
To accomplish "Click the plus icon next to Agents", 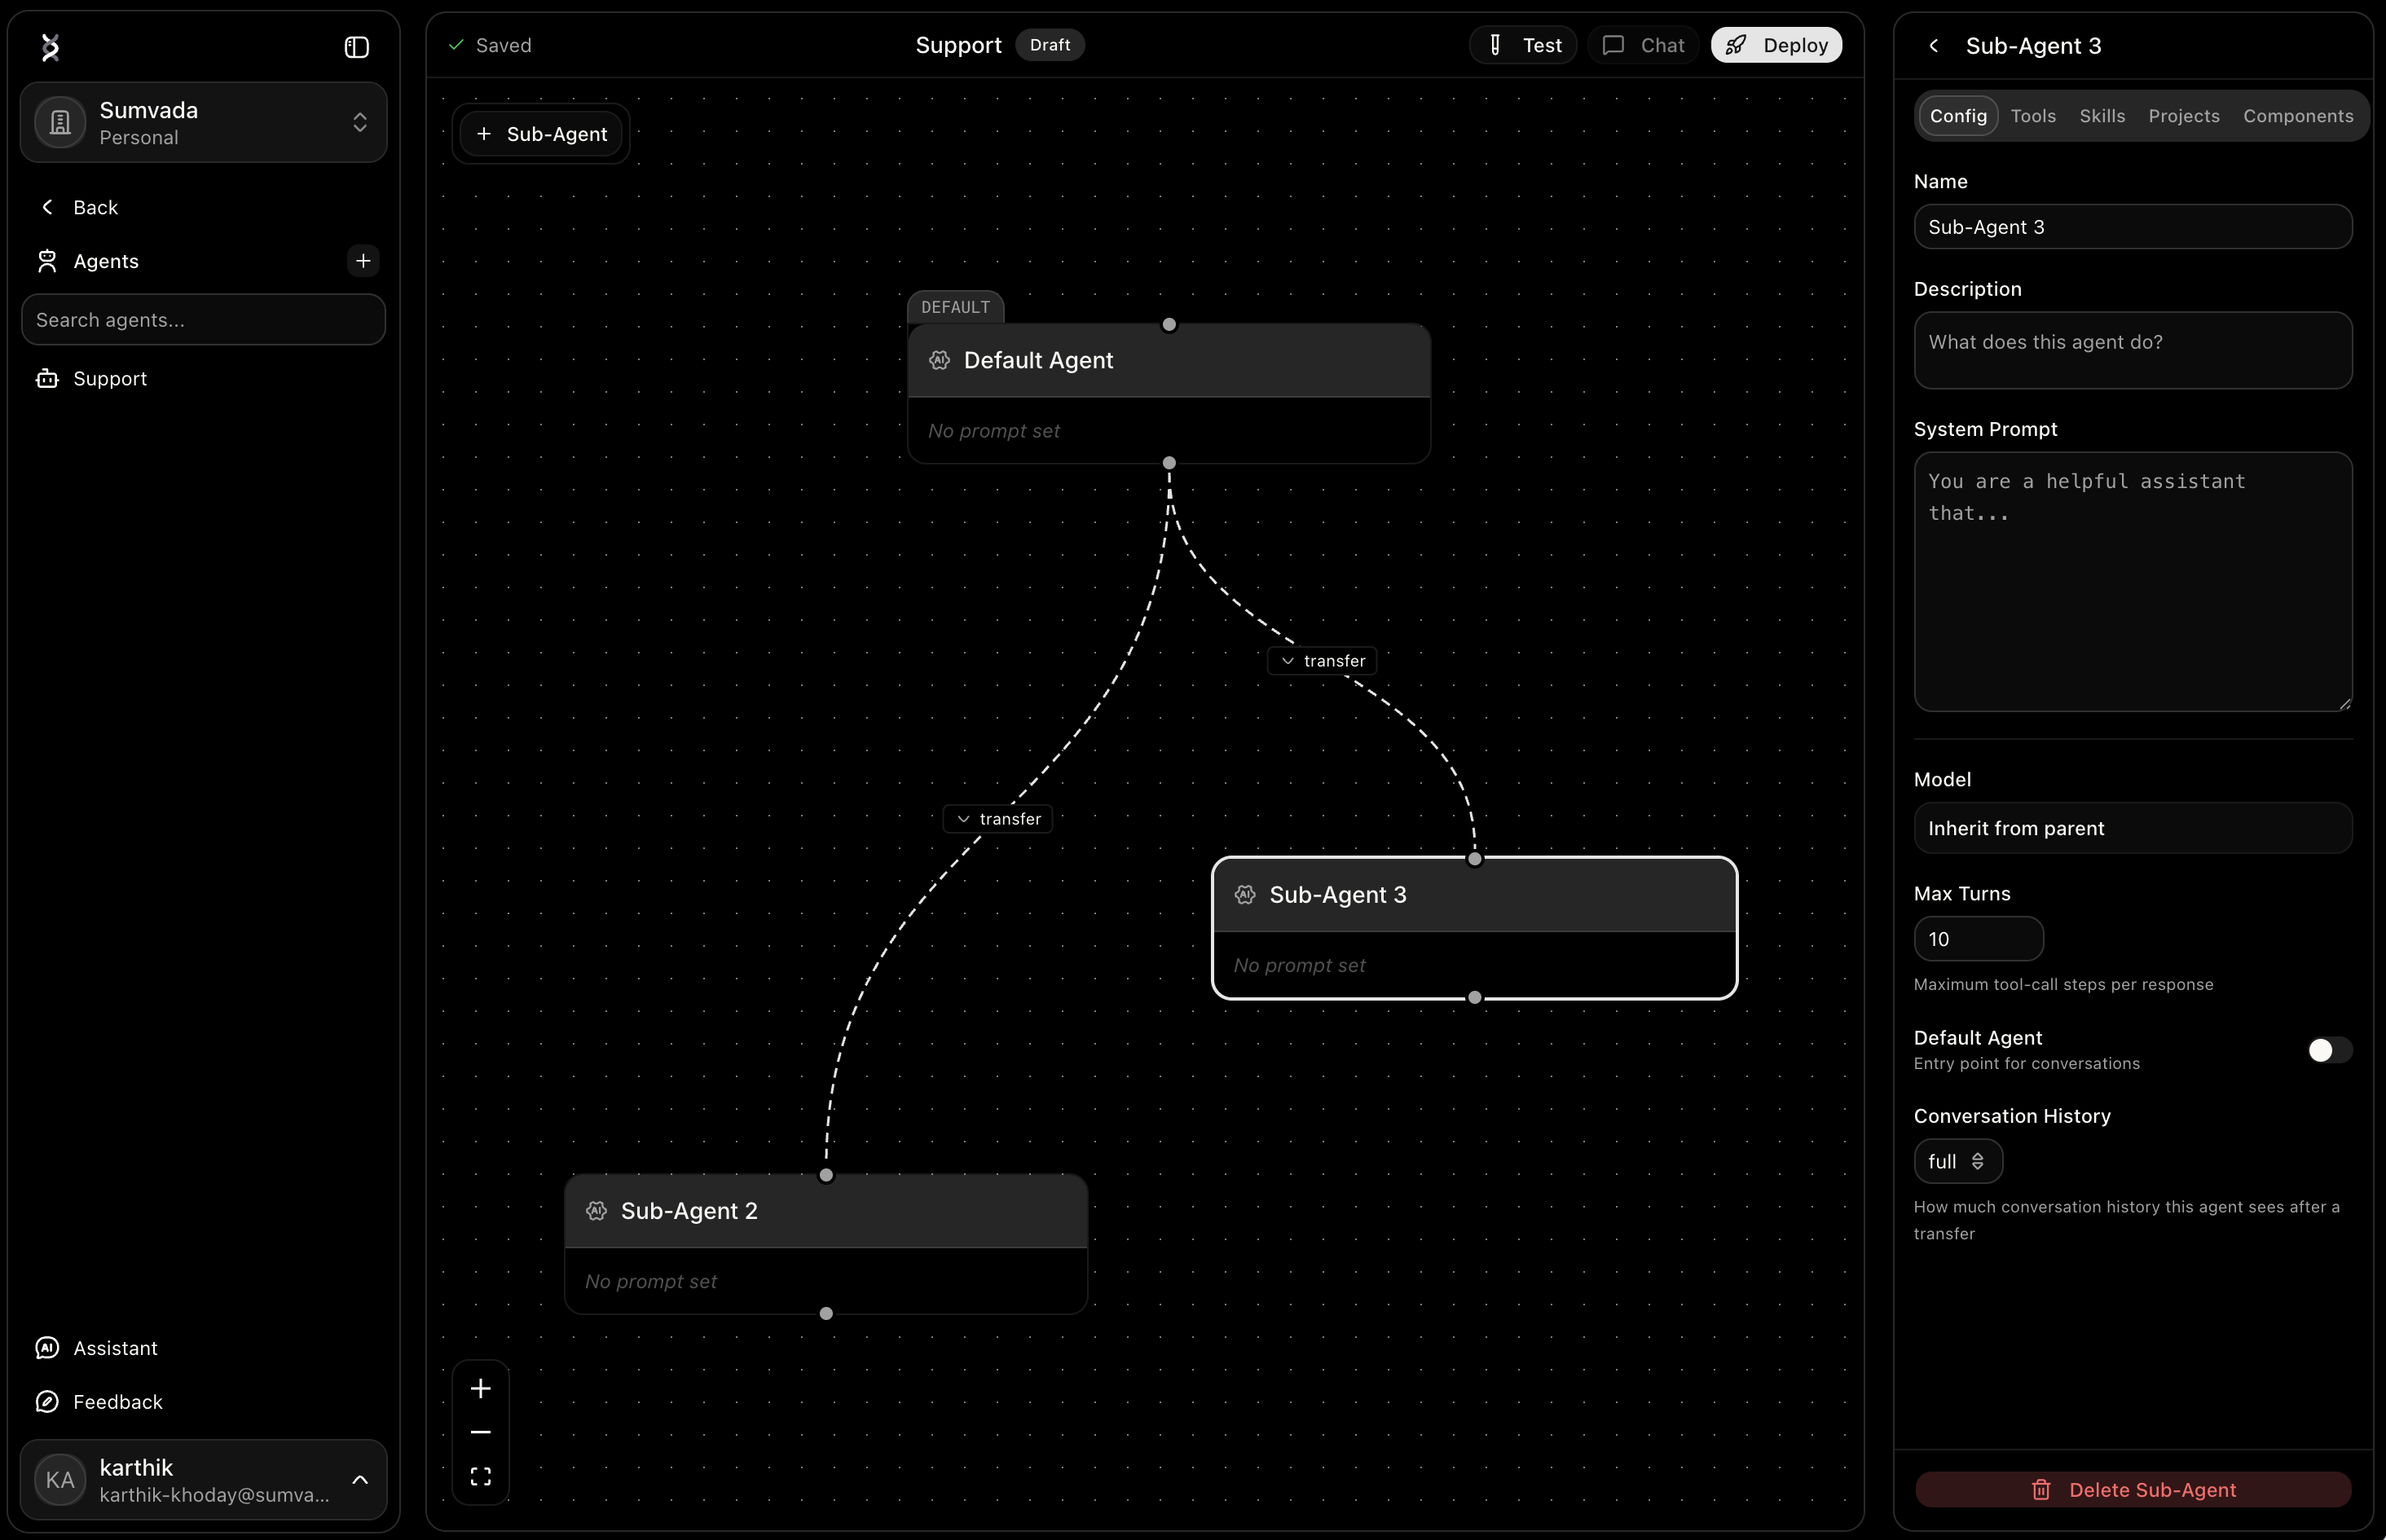I will pos(363,261).
